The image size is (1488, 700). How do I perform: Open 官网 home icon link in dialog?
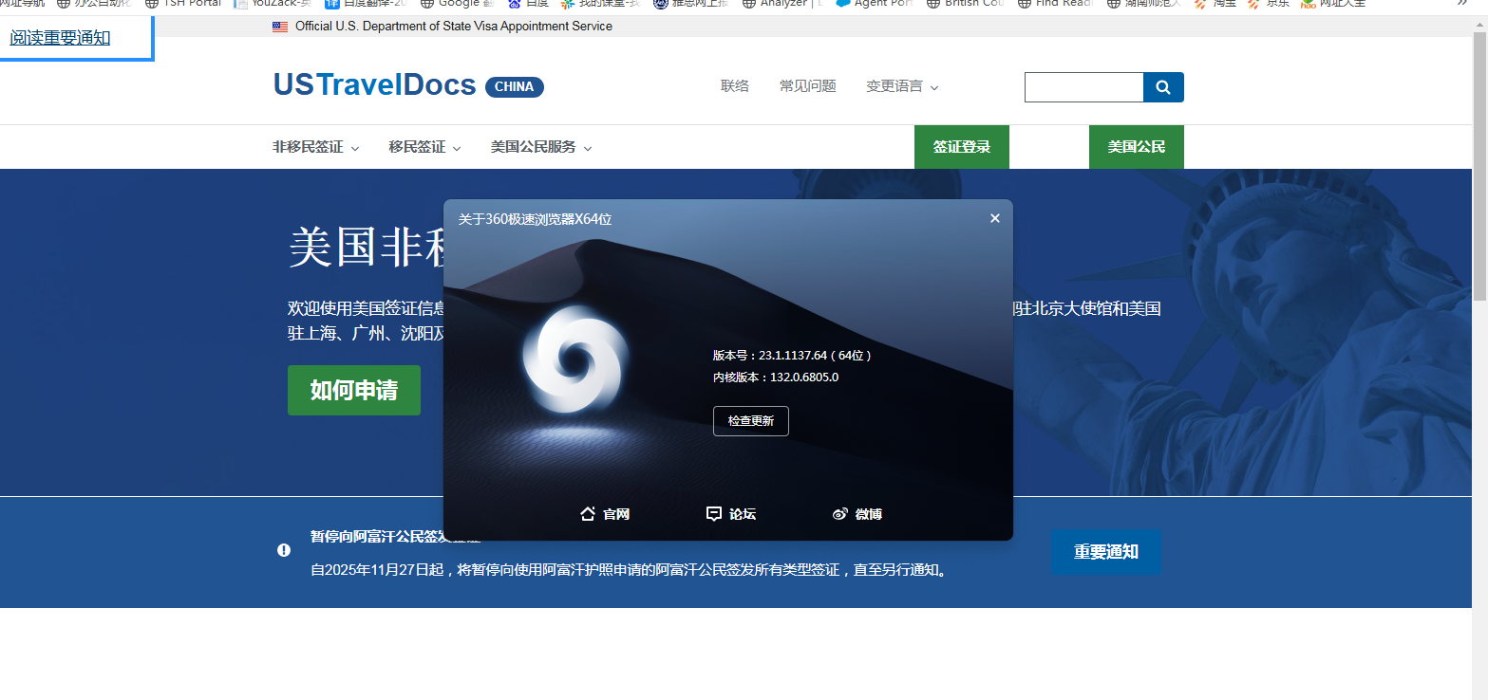605,514
